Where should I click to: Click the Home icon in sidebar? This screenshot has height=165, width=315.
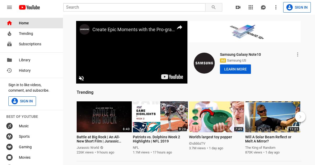click(x=9, y=23)
